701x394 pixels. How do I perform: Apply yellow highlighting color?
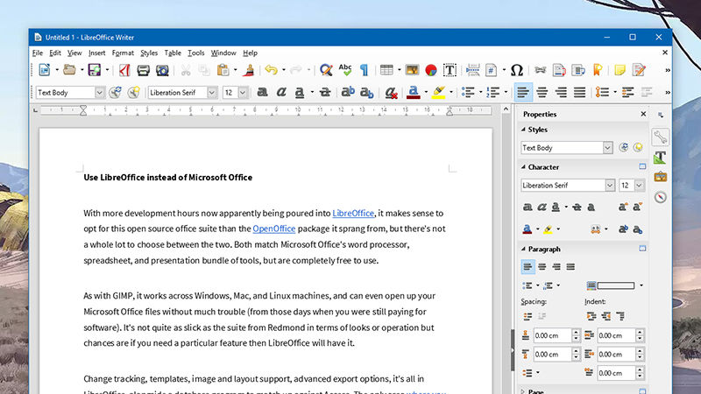click(x=439, y=93)
